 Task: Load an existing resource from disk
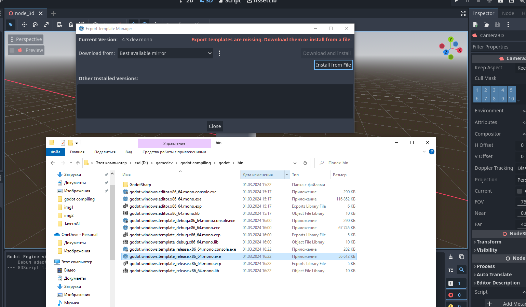[x=486, y=25]
